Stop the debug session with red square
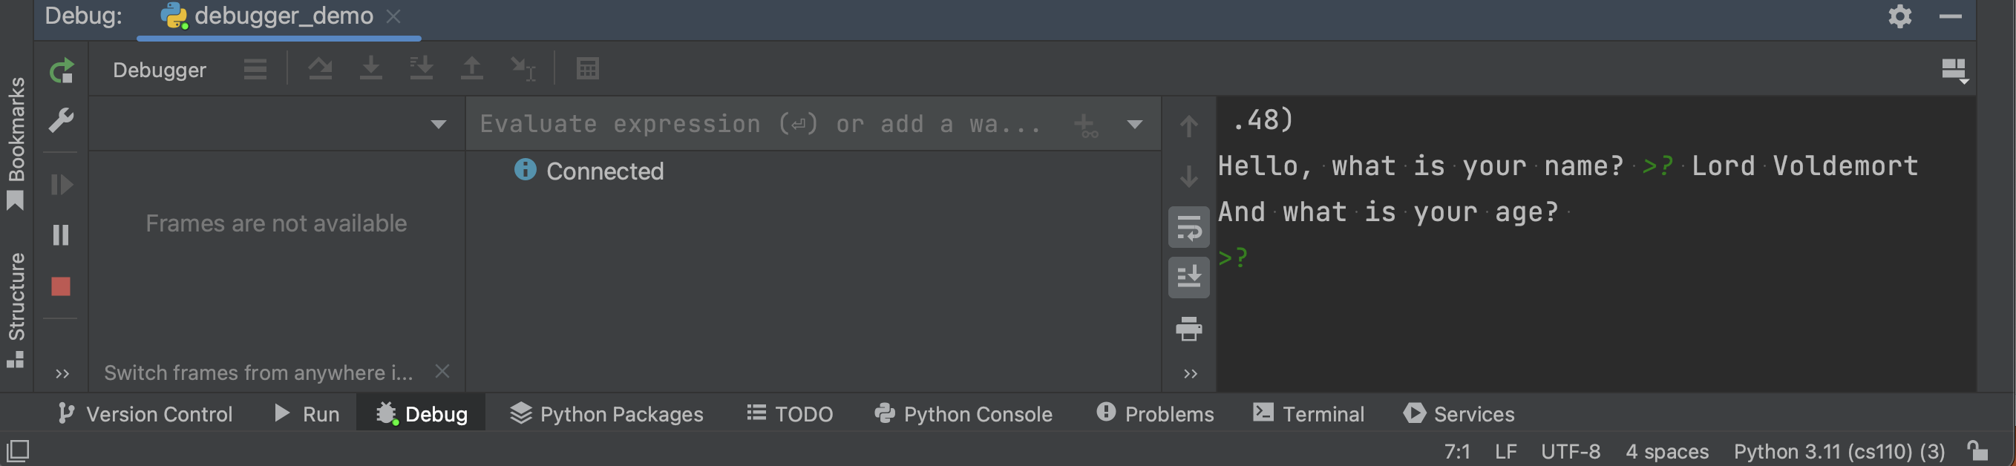Viewport: 2016px width, 466px height. (61, 287)
